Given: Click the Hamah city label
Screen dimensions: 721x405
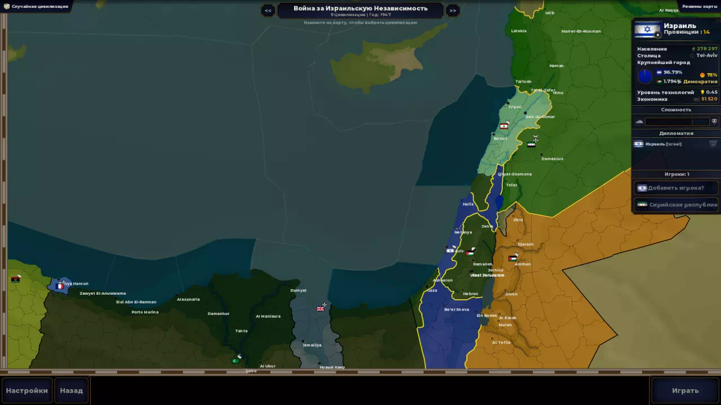Looking at the screenshot, I should click(x=557, y=66).
